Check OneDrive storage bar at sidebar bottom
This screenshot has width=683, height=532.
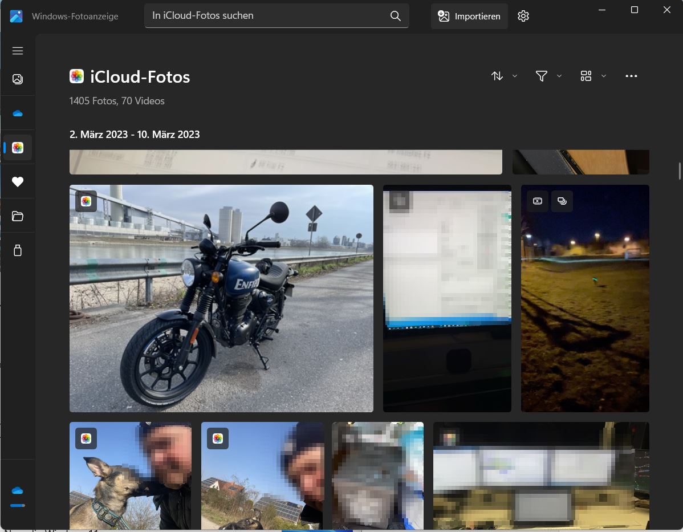[18, 505]
